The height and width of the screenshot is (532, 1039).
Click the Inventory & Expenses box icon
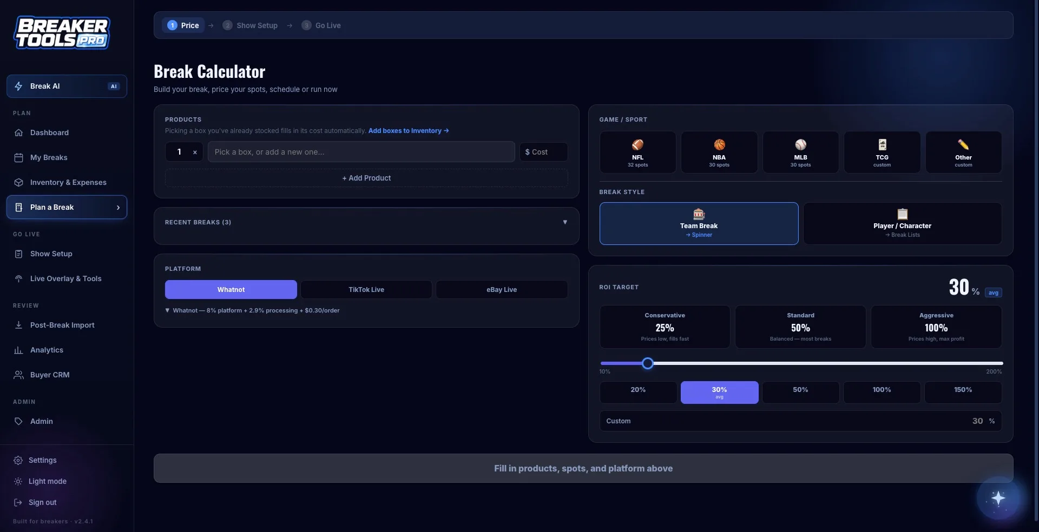(x=18, y=182)
